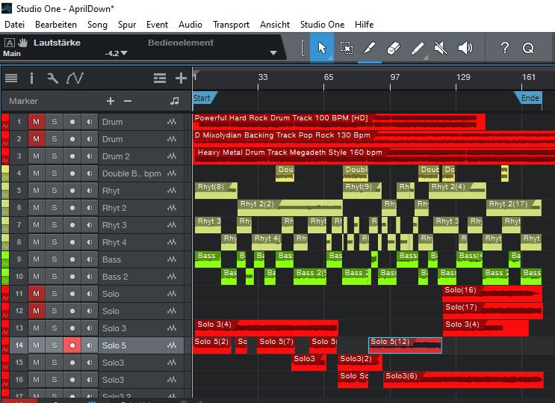
Task: Open the Hilfe menu
Action: (x=365, y=25)
